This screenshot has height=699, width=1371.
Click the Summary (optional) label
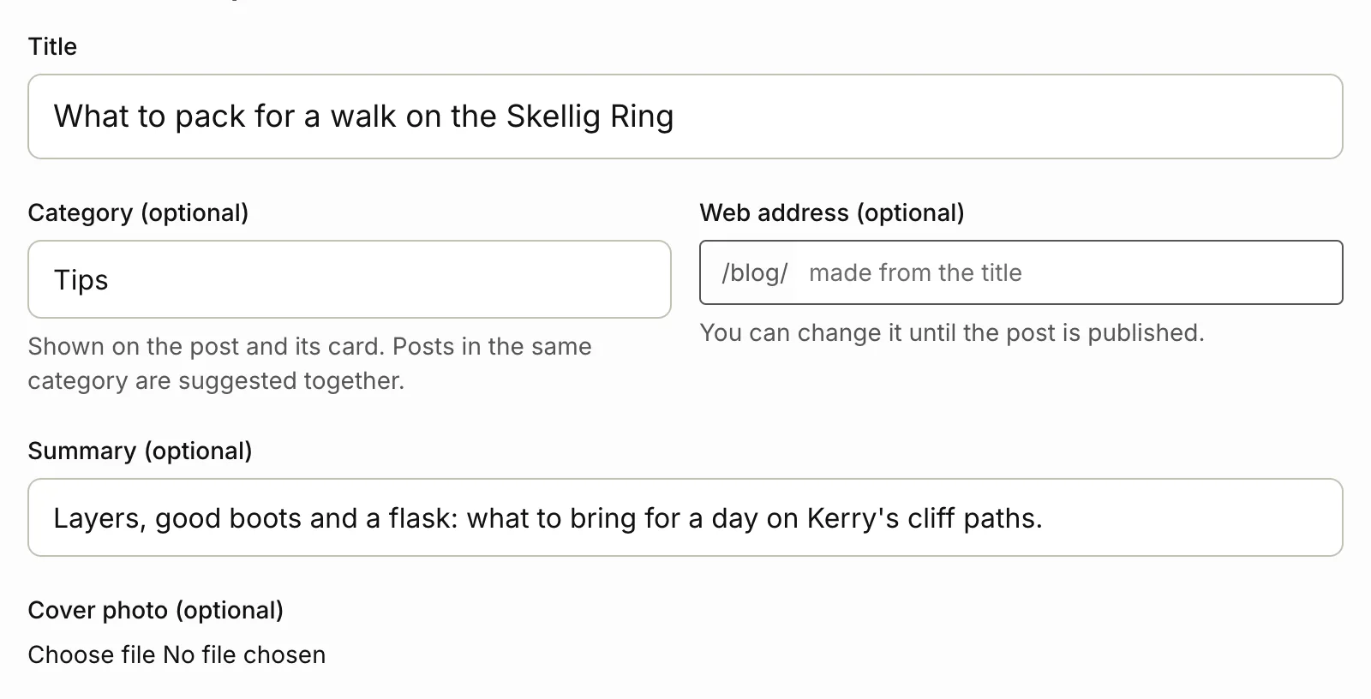point(140,451)
